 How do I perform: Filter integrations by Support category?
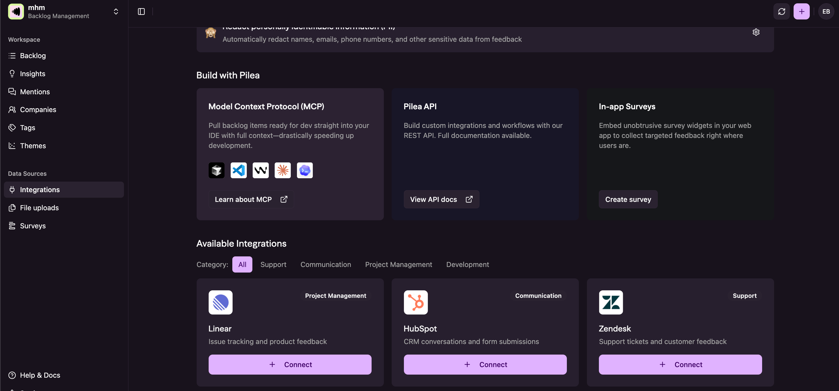[x=273, y=264]
